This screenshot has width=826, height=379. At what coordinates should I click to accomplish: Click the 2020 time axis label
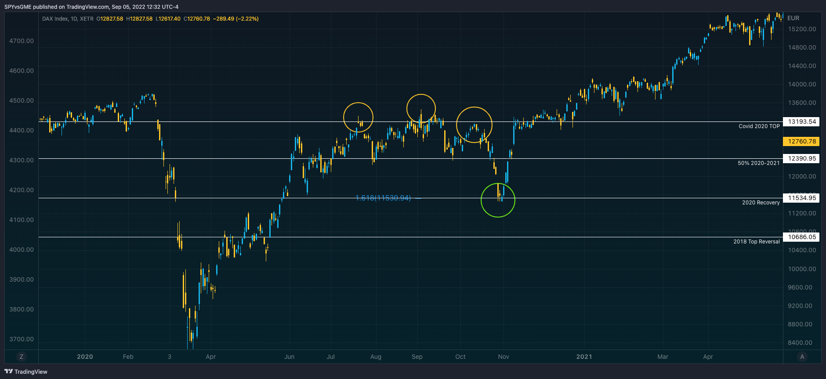click(85, 357)
